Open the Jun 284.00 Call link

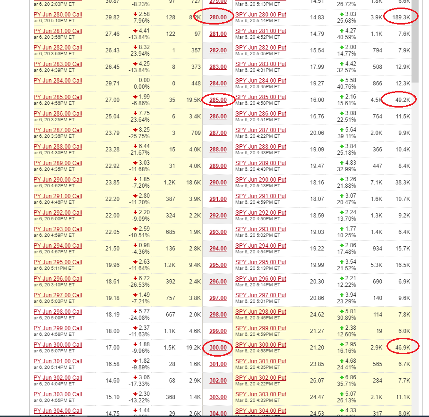58,80
